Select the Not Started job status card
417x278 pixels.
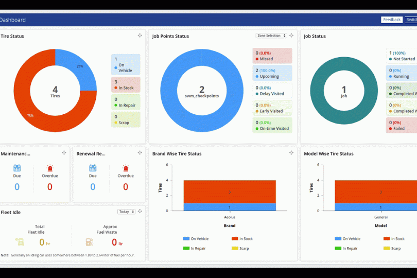coord(402,56)
